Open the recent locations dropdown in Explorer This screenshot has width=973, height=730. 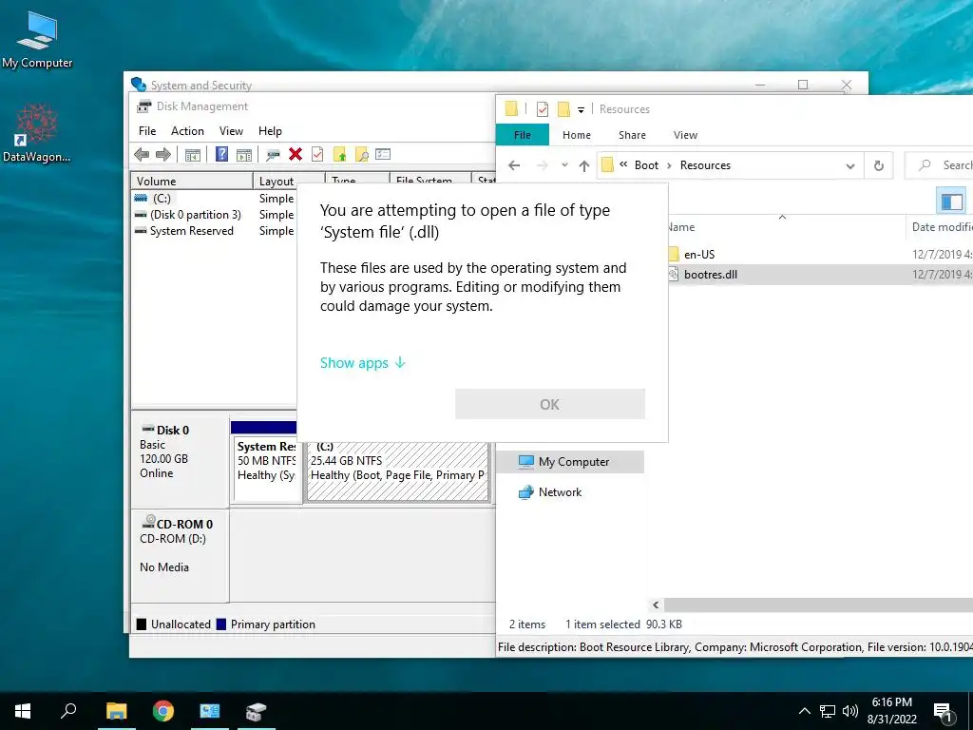564,165
